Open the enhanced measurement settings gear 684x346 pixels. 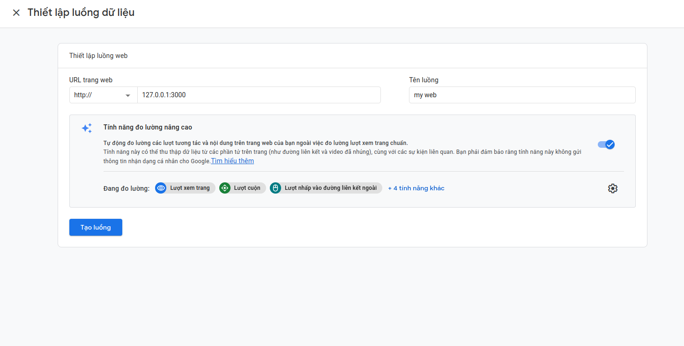click(x=612, y=188)
